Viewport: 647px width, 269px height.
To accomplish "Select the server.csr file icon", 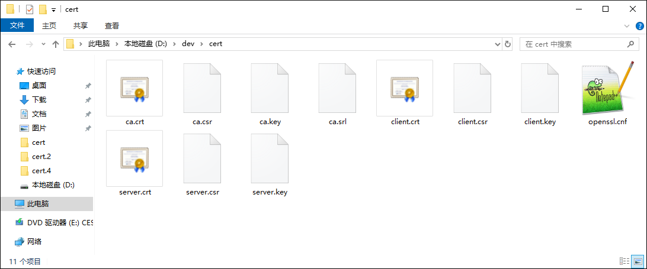I will click(x=202, y=159).
